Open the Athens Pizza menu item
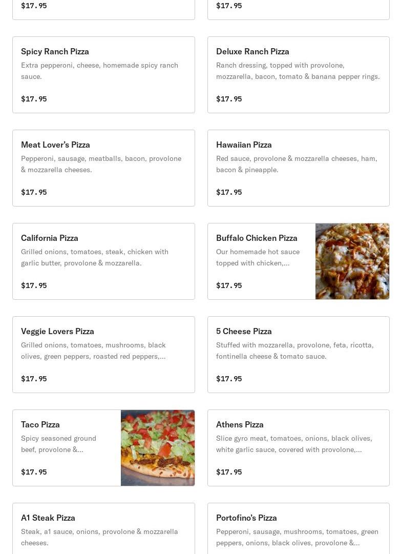This screenshot has width=402, height=554. tap(240, 424)
